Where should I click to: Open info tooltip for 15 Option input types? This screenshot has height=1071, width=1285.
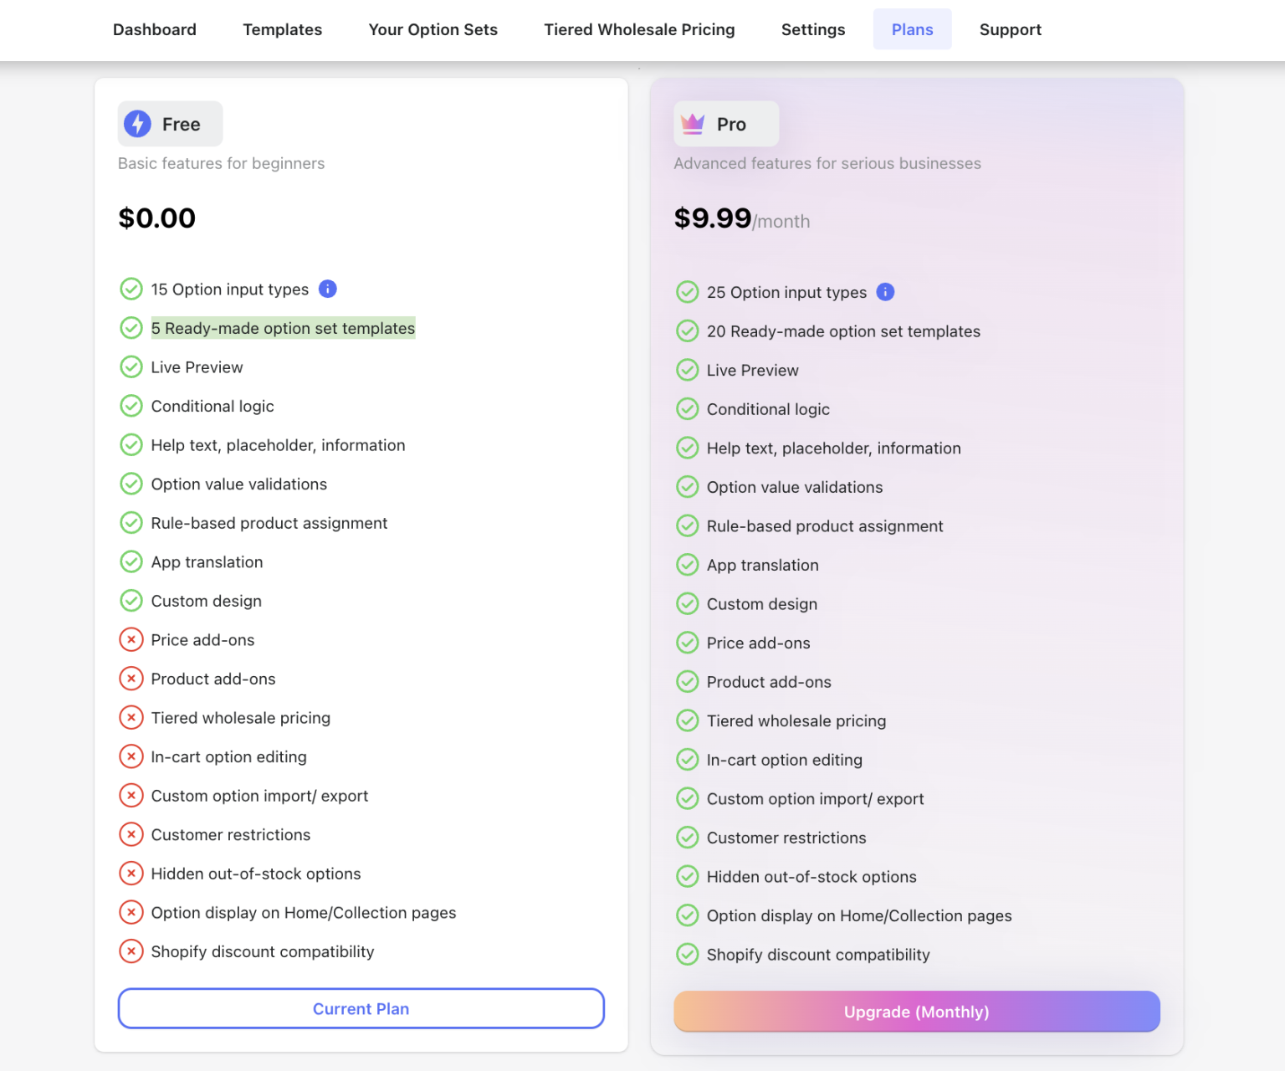[x=328, y=289]
